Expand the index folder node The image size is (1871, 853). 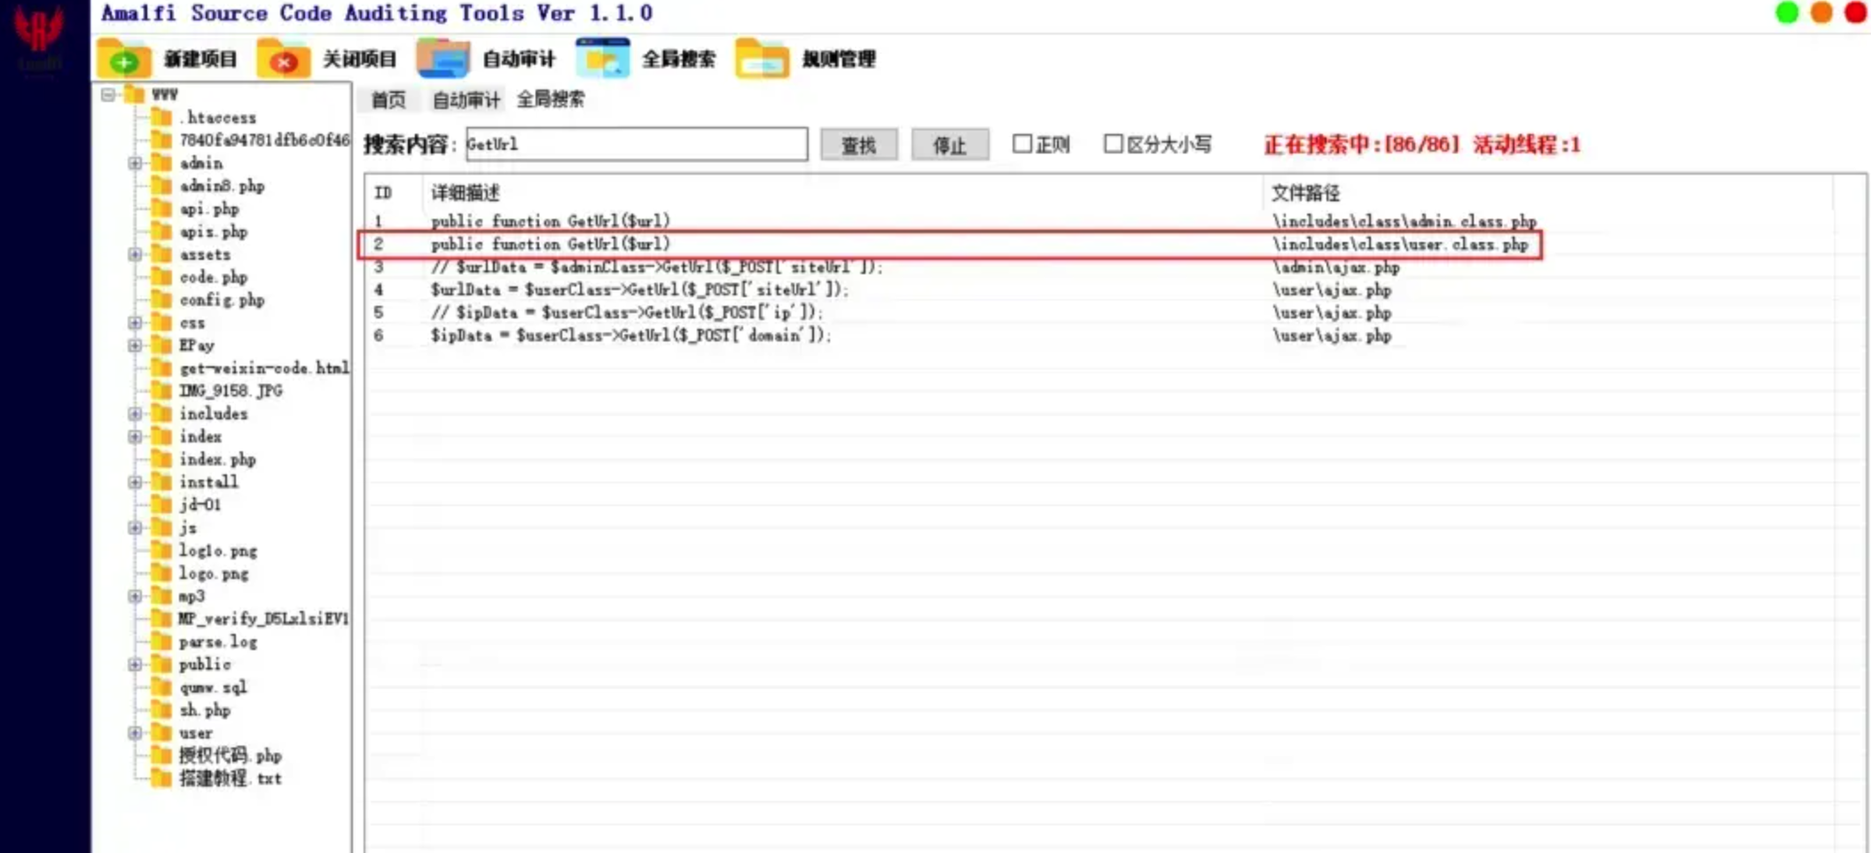pos(135,436)
